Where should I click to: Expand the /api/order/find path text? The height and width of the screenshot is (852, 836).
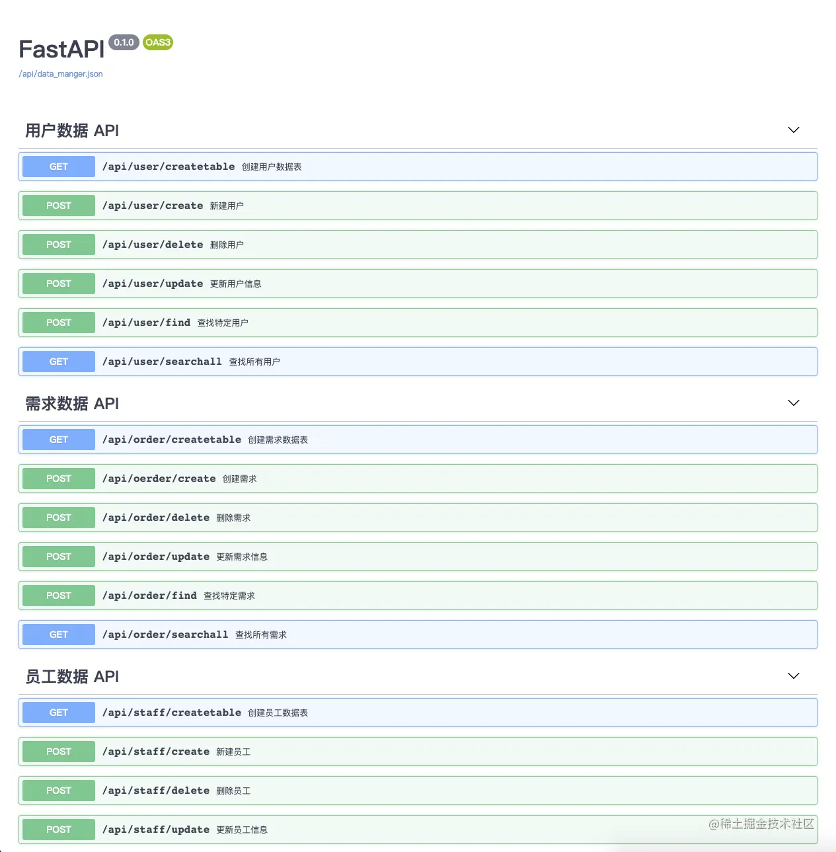[x=149, y=596]
